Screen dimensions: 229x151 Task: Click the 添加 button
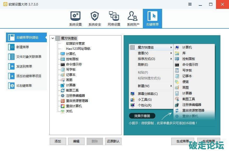point(58,141)
